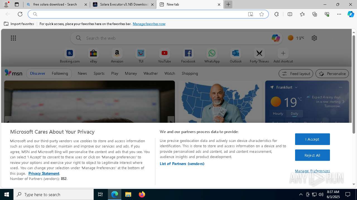Open the apps grid launcher
Viewport: 357px width, 200px height.
[13, 38]
